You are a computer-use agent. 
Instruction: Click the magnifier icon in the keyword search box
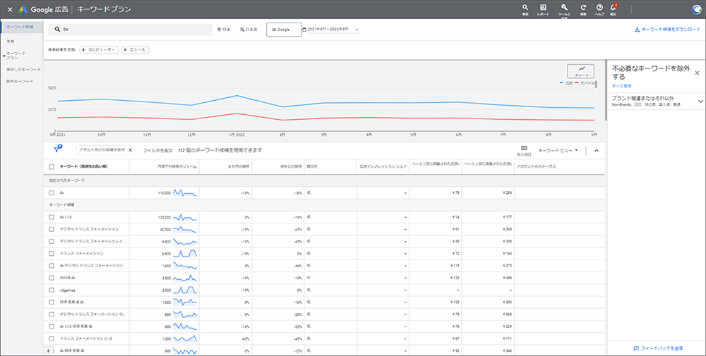(57, 30)
